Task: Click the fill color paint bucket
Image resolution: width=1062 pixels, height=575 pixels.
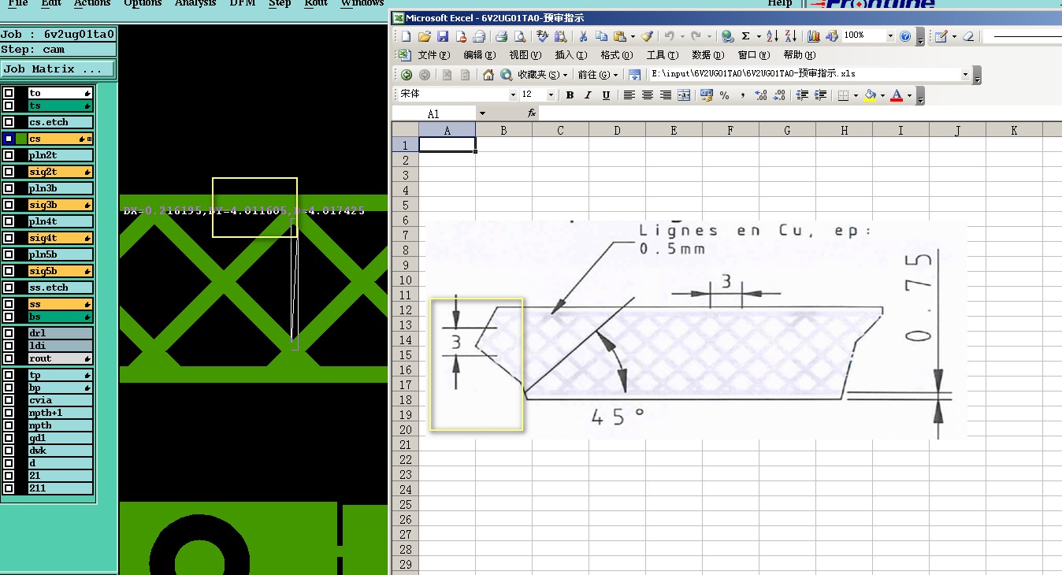Action: (870, 95)
